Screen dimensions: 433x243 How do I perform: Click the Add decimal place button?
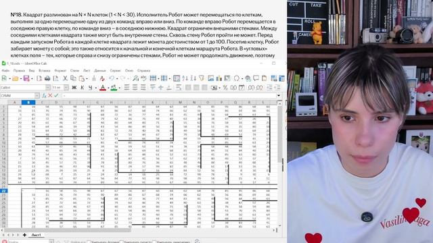click(251, 88)
